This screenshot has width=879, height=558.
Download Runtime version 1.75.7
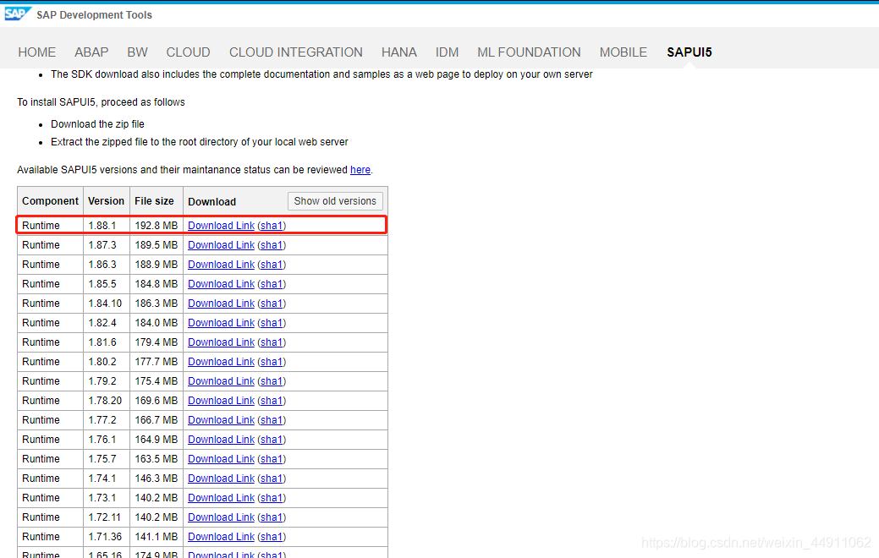click(222, 459)
